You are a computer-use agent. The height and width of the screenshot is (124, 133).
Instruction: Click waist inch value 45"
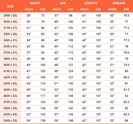pyautogui.click(x=29, y=89)
